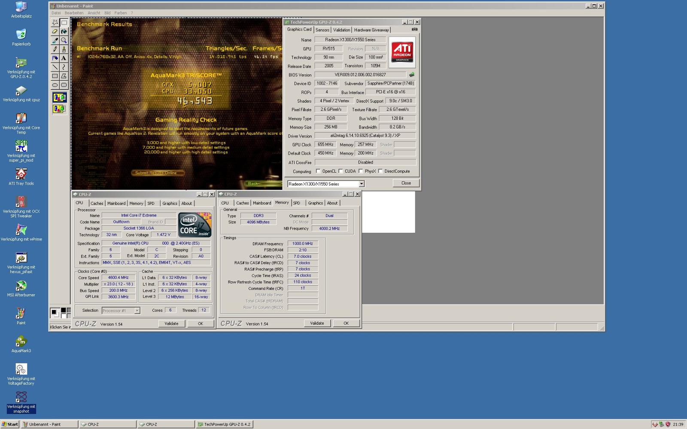The image size is (687, 429).
Task: Select the Rounded Rectangle tool
Action: coord(64,85)
